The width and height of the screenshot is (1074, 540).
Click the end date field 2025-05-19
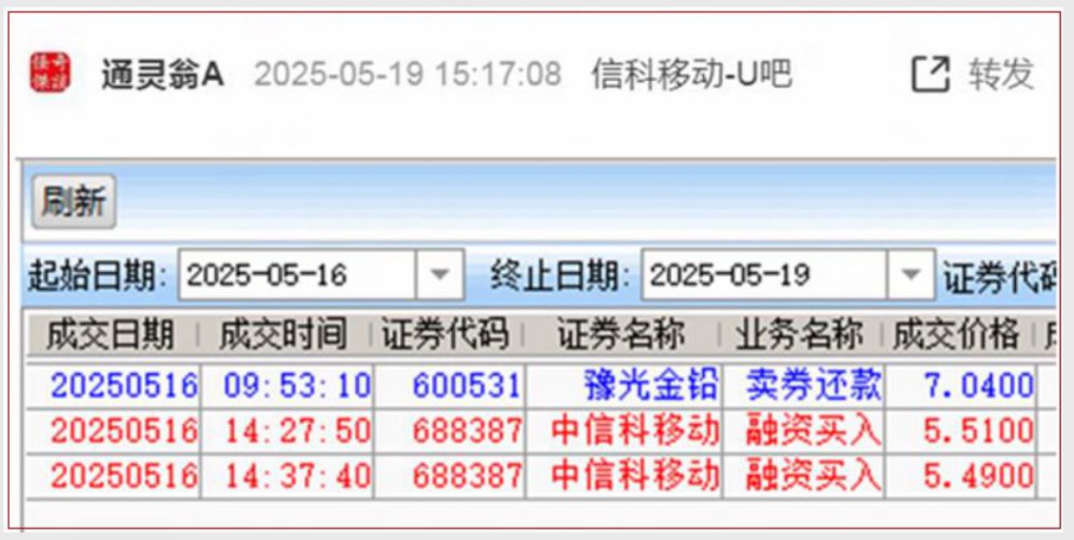tap(765, 274)
